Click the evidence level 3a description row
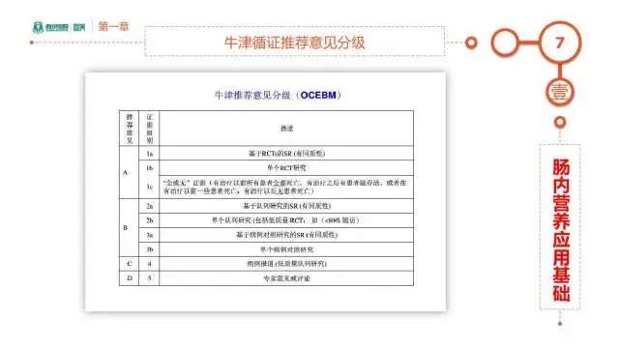 (286, 235)
